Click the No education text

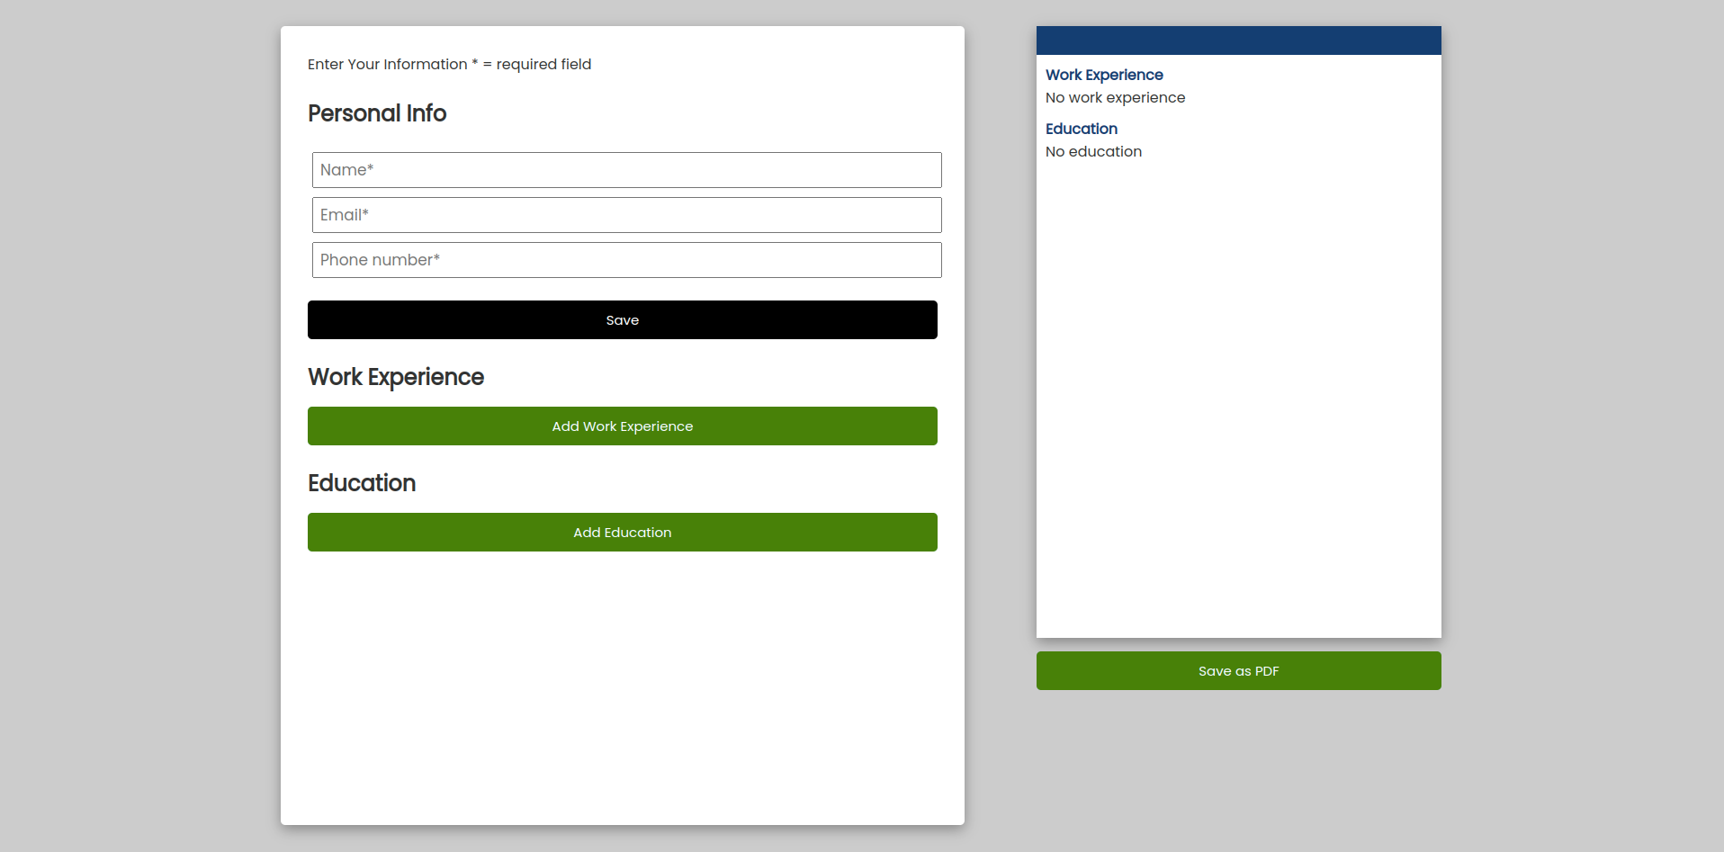[1093, 151]
